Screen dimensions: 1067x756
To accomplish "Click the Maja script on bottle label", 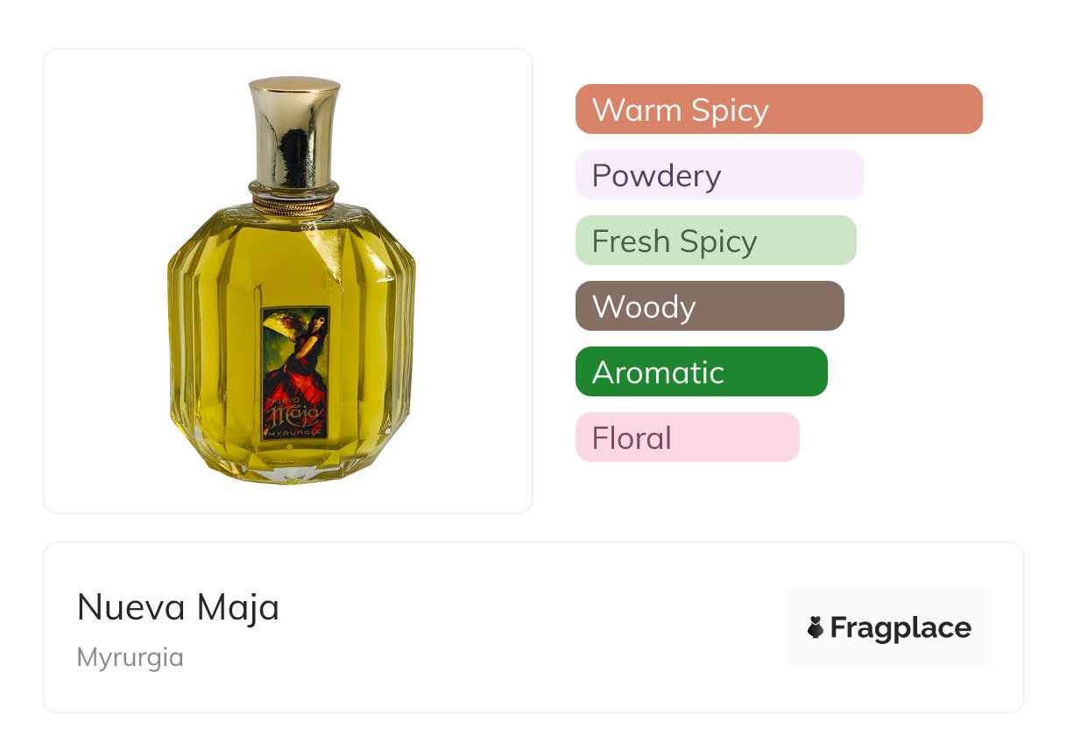I will coord(294,413).
